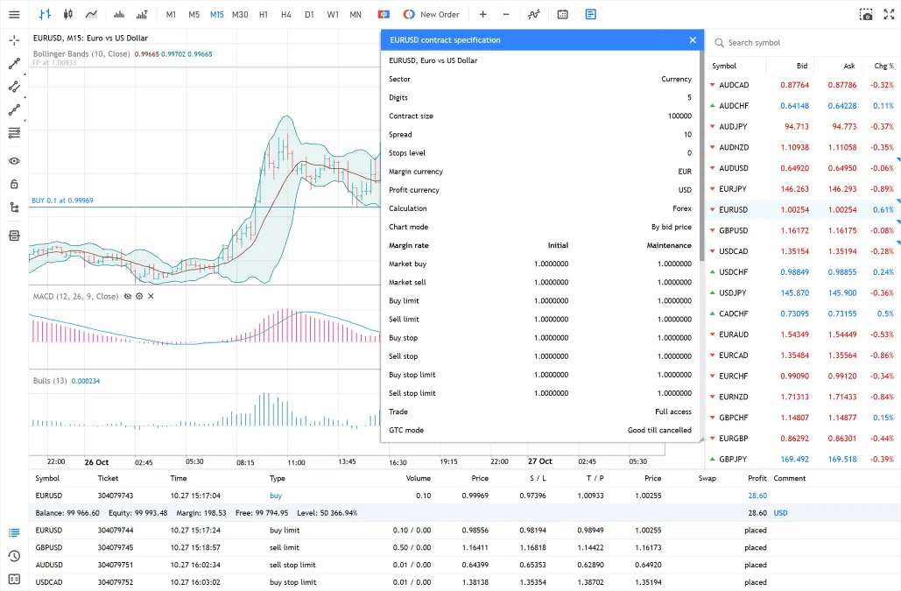Open trade History using the clock icon
The image size is (901, 591).
tap(14, 556)
